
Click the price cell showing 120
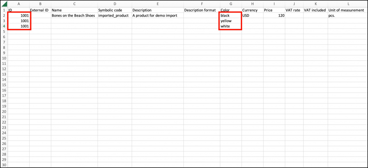point(274,15)
